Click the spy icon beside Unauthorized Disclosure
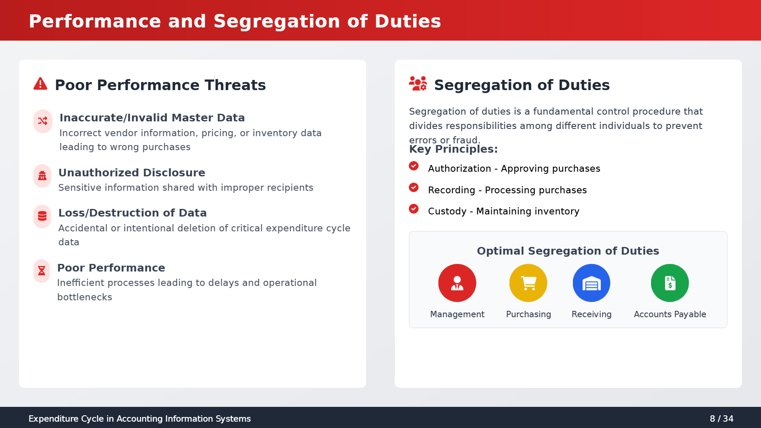Viewport: 761px width, 428px height. (42, 176)
